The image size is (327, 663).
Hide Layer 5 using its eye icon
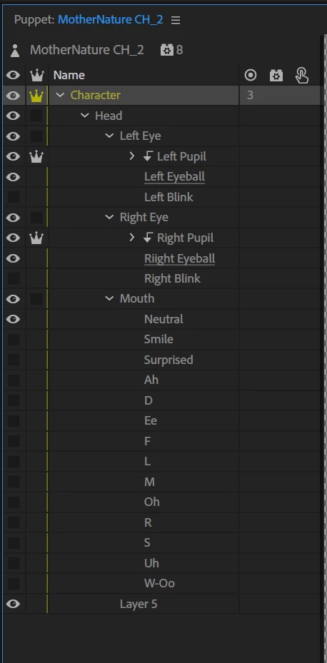tap(13, 604)
